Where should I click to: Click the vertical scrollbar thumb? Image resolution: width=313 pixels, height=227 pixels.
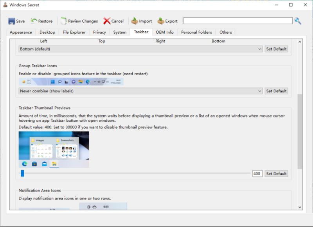(300, 132)
